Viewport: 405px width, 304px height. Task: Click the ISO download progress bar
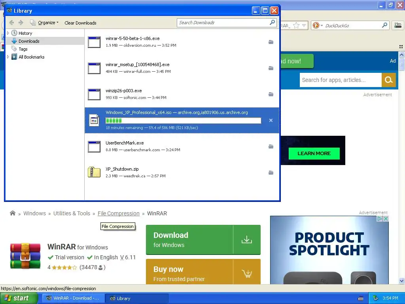pyautogui.click(x=183, y=120)
